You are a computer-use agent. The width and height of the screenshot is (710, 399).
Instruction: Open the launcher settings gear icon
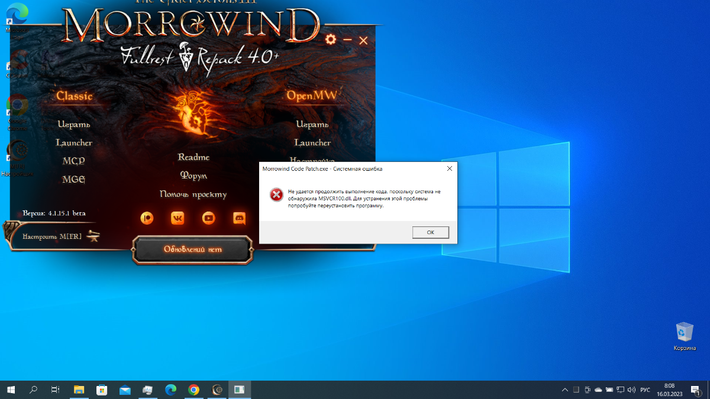tap(331, 40)
